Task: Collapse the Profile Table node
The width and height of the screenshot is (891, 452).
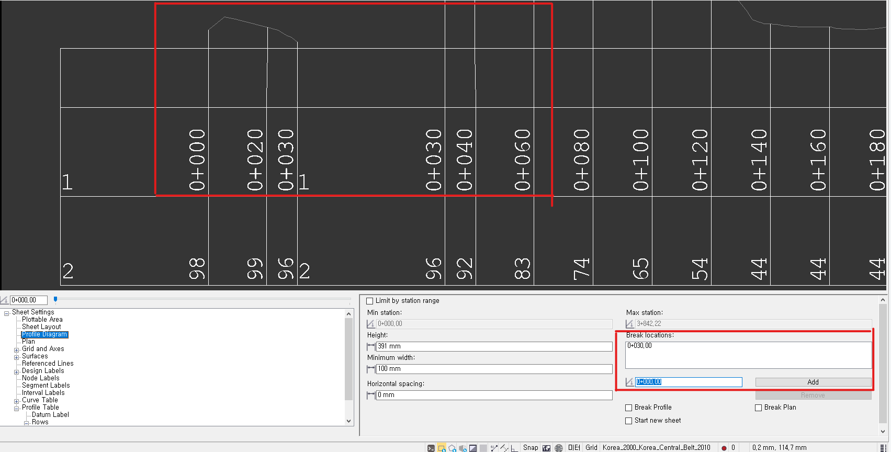Action: pyautogui.click(x=16, y=409)
